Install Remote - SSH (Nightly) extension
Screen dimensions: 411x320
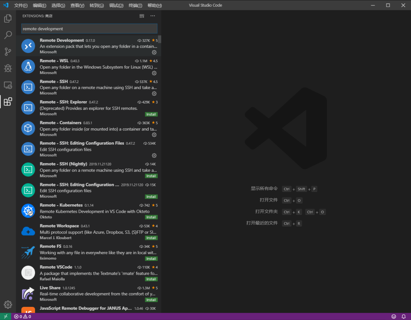[151, 176]
